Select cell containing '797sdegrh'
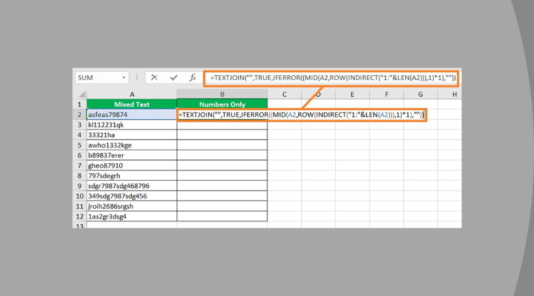The width and height of the screenshot is (534, 296). 132,176
